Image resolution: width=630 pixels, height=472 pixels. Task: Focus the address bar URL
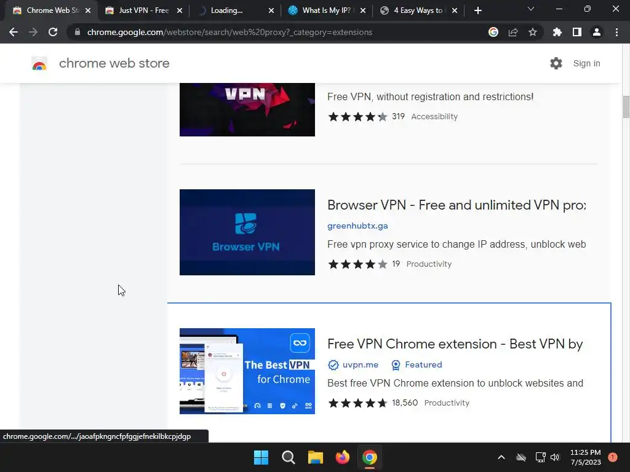click(x=230, y=32)
